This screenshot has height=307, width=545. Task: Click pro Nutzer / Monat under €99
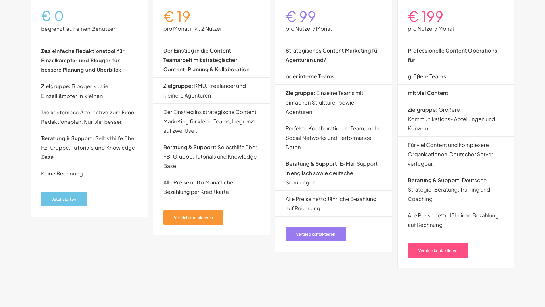pyautogui.click(x=309, y=29)
